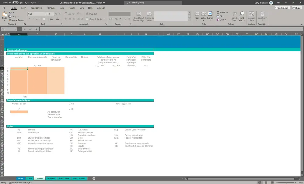304x184 pixels.
Task: Click the Format Painter brush icon
Action: pos(10,20)
